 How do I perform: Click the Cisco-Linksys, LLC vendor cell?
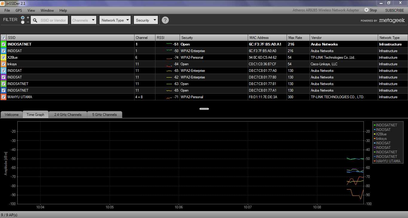[324, 64]
